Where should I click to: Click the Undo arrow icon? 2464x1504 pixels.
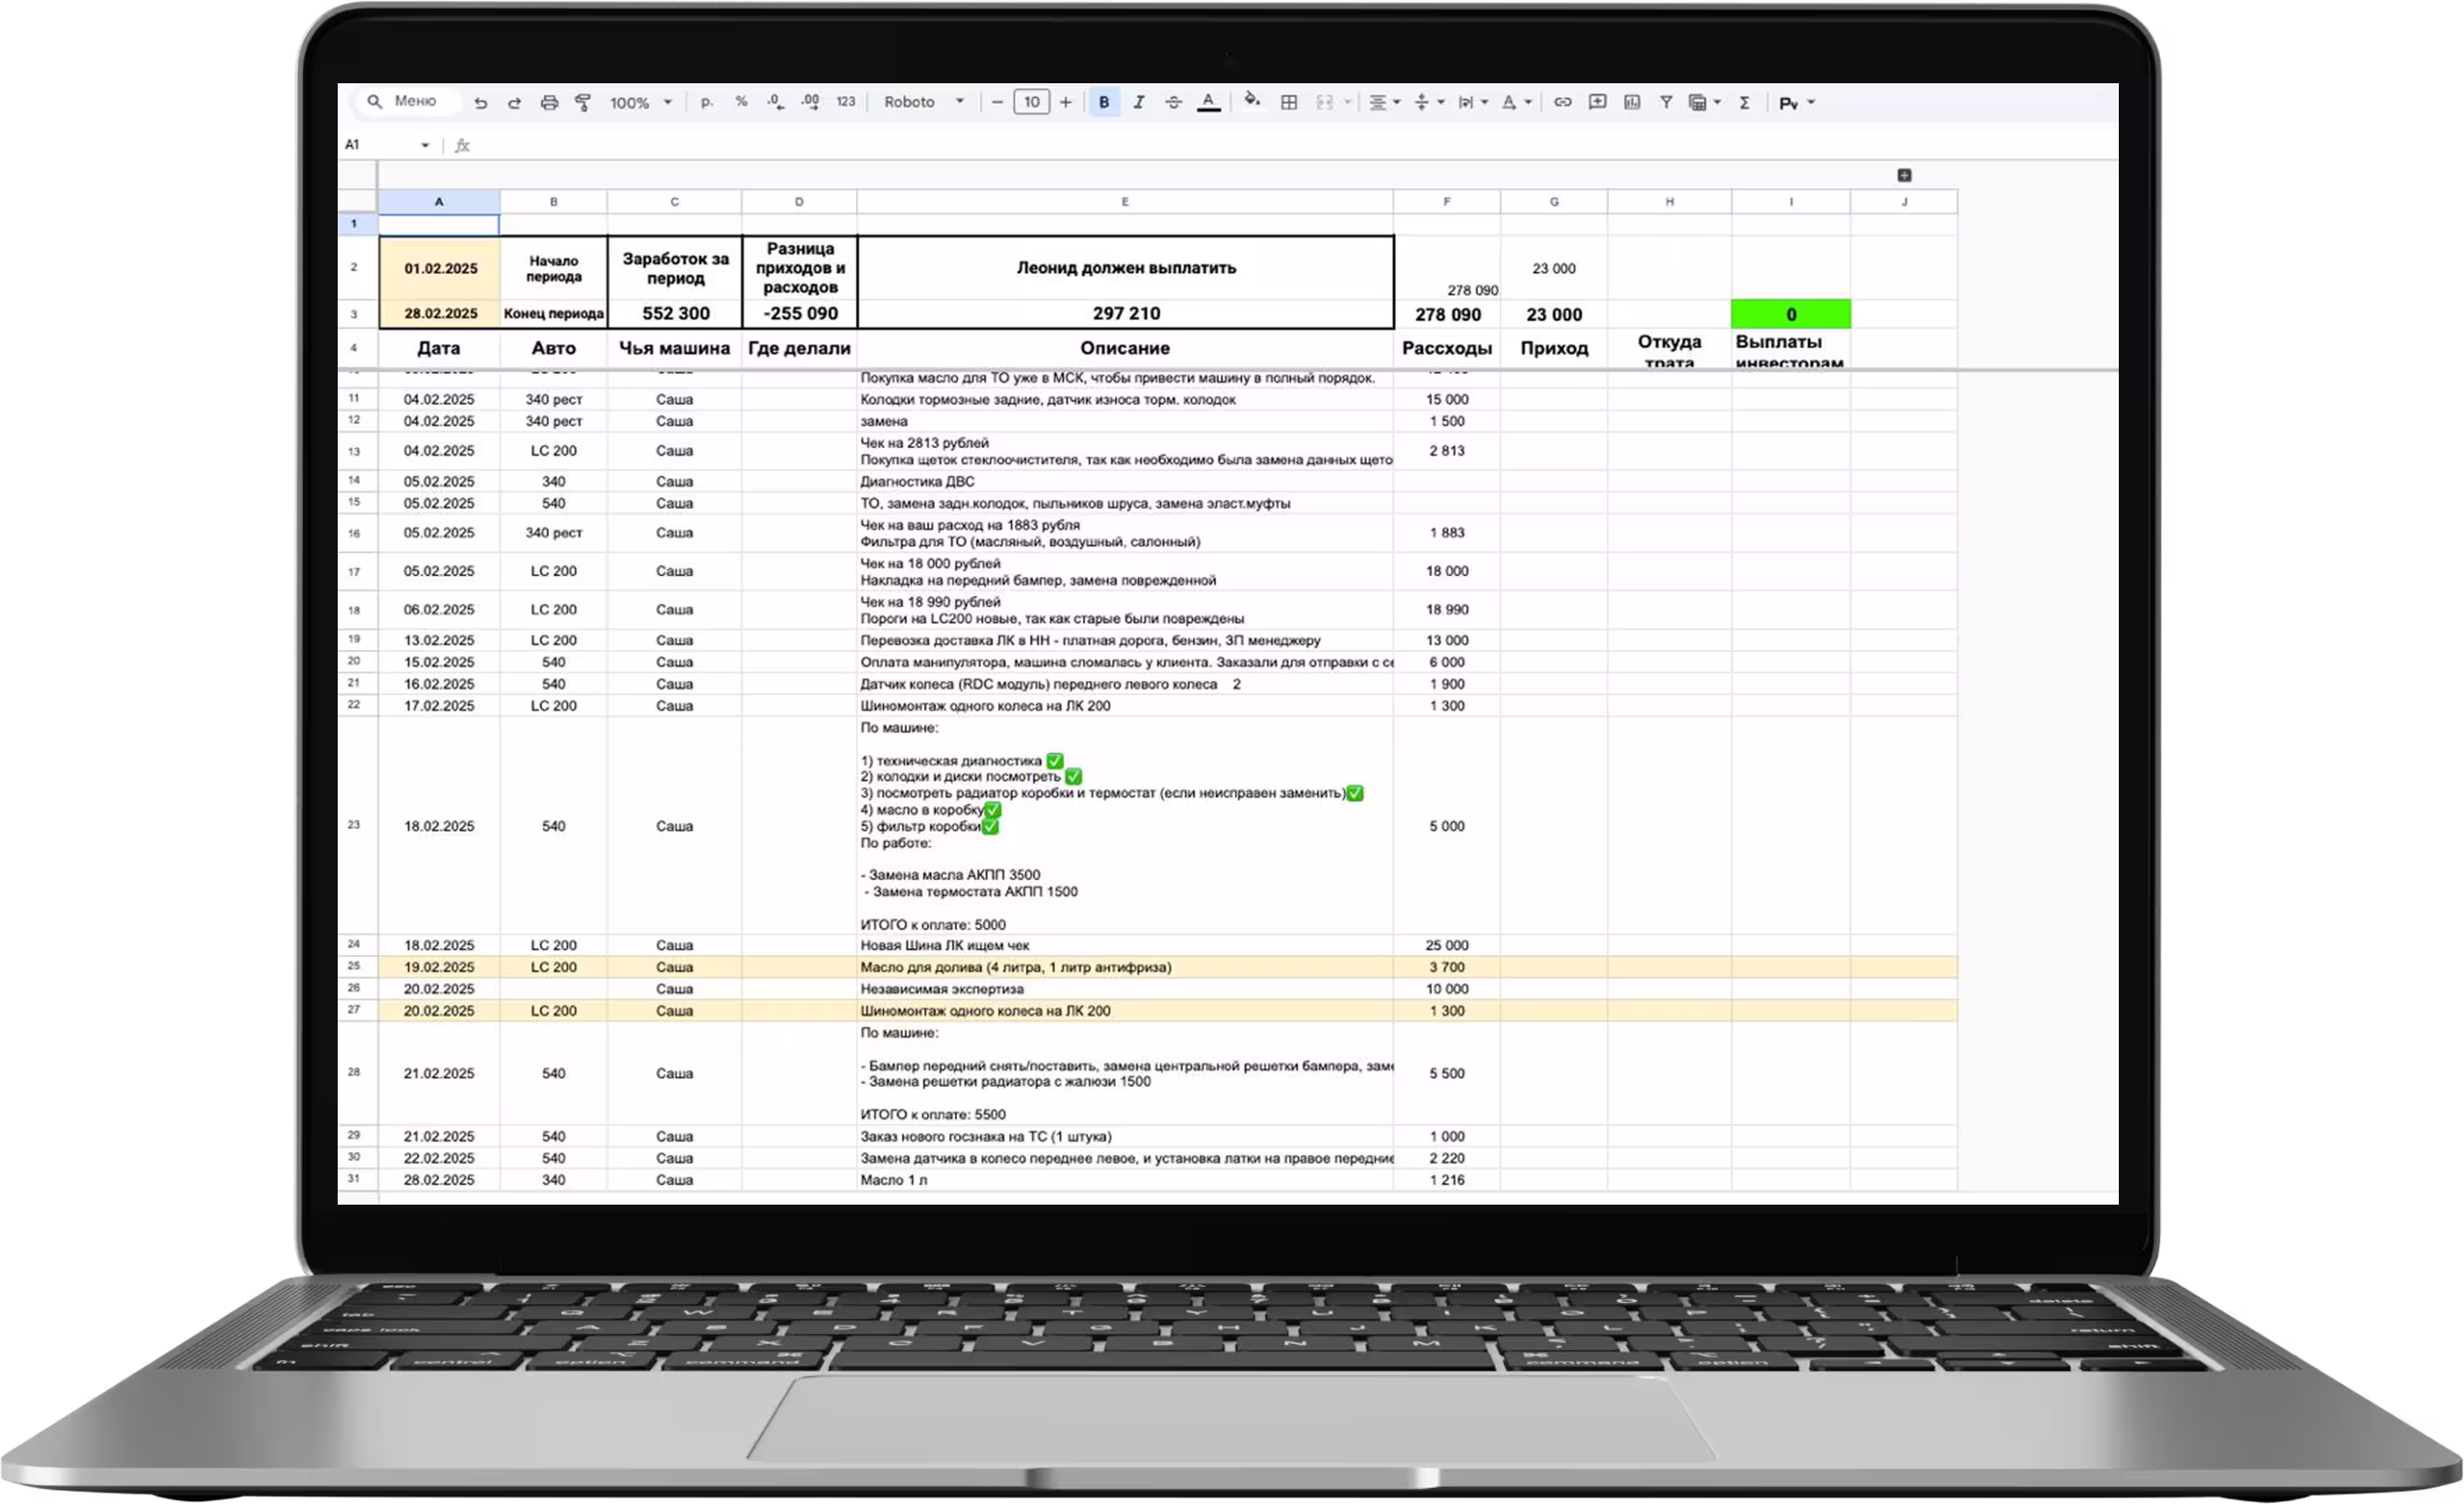click(481, 103)
